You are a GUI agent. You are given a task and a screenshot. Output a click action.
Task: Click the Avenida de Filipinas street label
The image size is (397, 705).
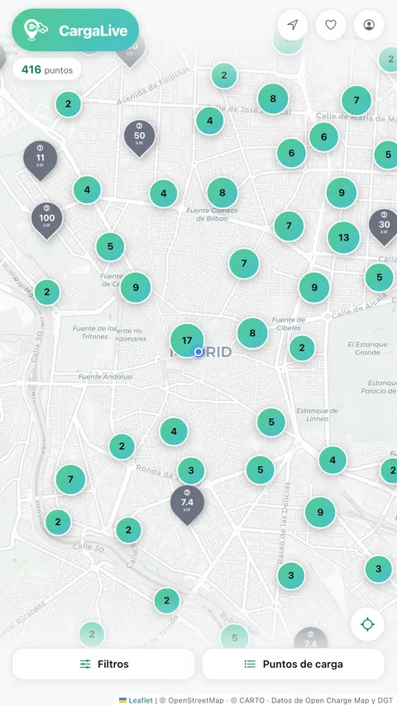(x=152, y=85)
